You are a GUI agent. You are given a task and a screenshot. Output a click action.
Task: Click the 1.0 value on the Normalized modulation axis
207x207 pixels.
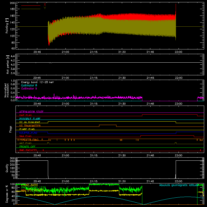pos(13,81)
